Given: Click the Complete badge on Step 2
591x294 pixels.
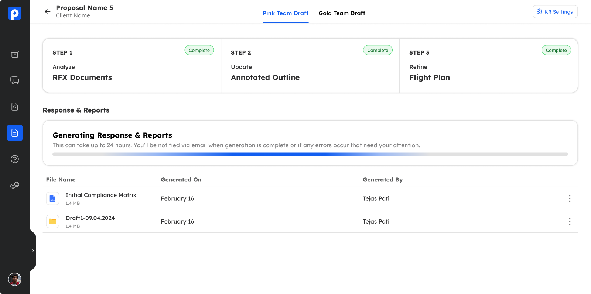Looking at the screenshot, I should (378, 50).
